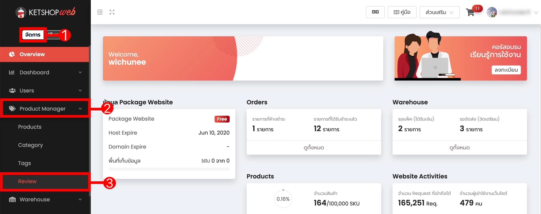Click the Host Expire date Jun 10, 2020
This screenshot has width=541, height=214.
point(214,133)
